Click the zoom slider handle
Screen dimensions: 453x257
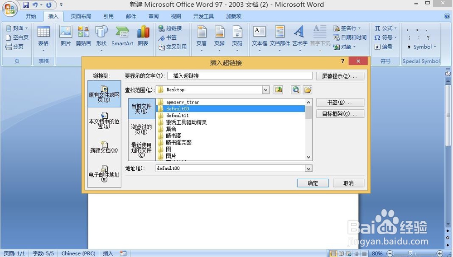pos(410,253)
